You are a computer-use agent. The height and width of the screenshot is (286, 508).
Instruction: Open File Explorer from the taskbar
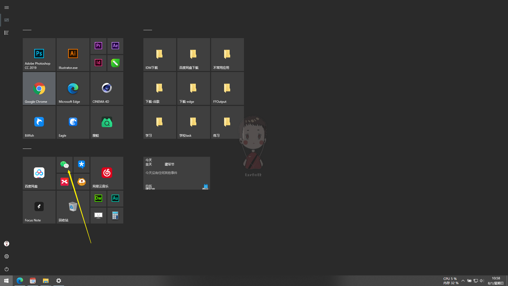(46, 281)
